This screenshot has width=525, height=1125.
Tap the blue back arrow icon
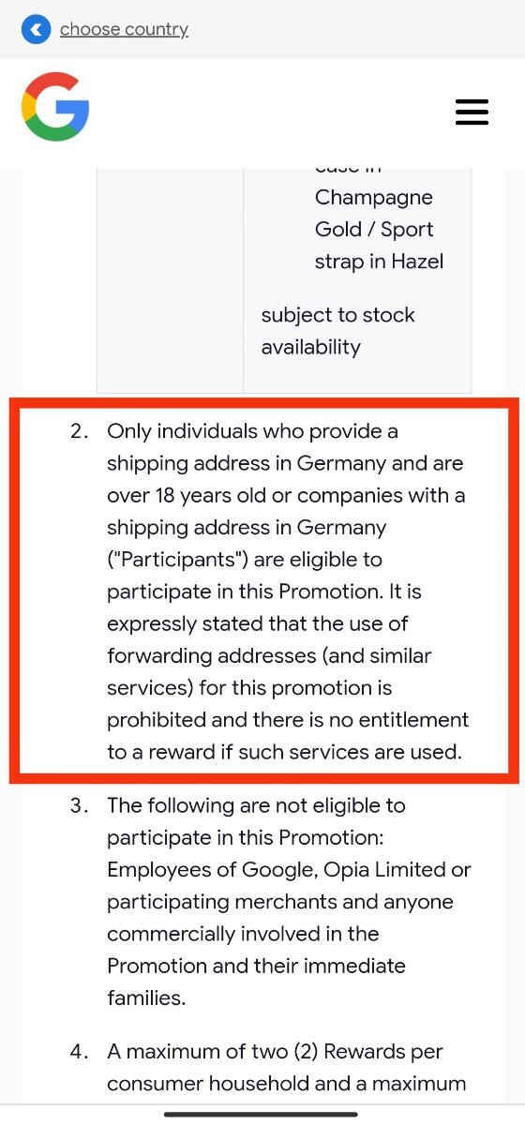tap(35, 30)
